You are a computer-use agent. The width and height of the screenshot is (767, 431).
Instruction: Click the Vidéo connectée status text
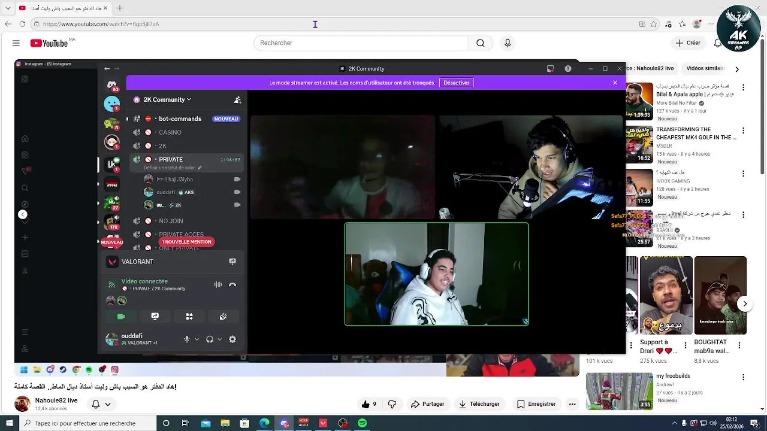click(144, 281)
